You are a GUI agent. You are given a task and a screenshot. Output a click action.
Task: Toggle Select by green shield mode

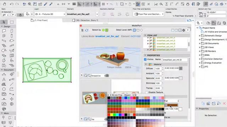tap(103, 30)
